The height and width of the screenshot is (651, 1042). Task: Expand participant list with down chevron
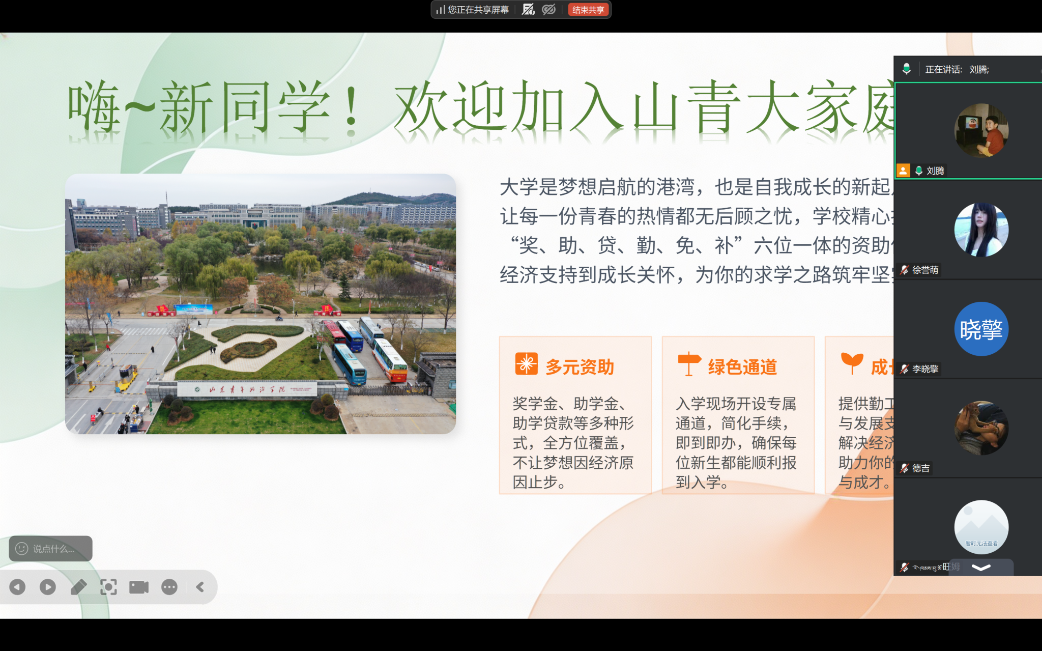pyautogui.click(x=981, y=568)
